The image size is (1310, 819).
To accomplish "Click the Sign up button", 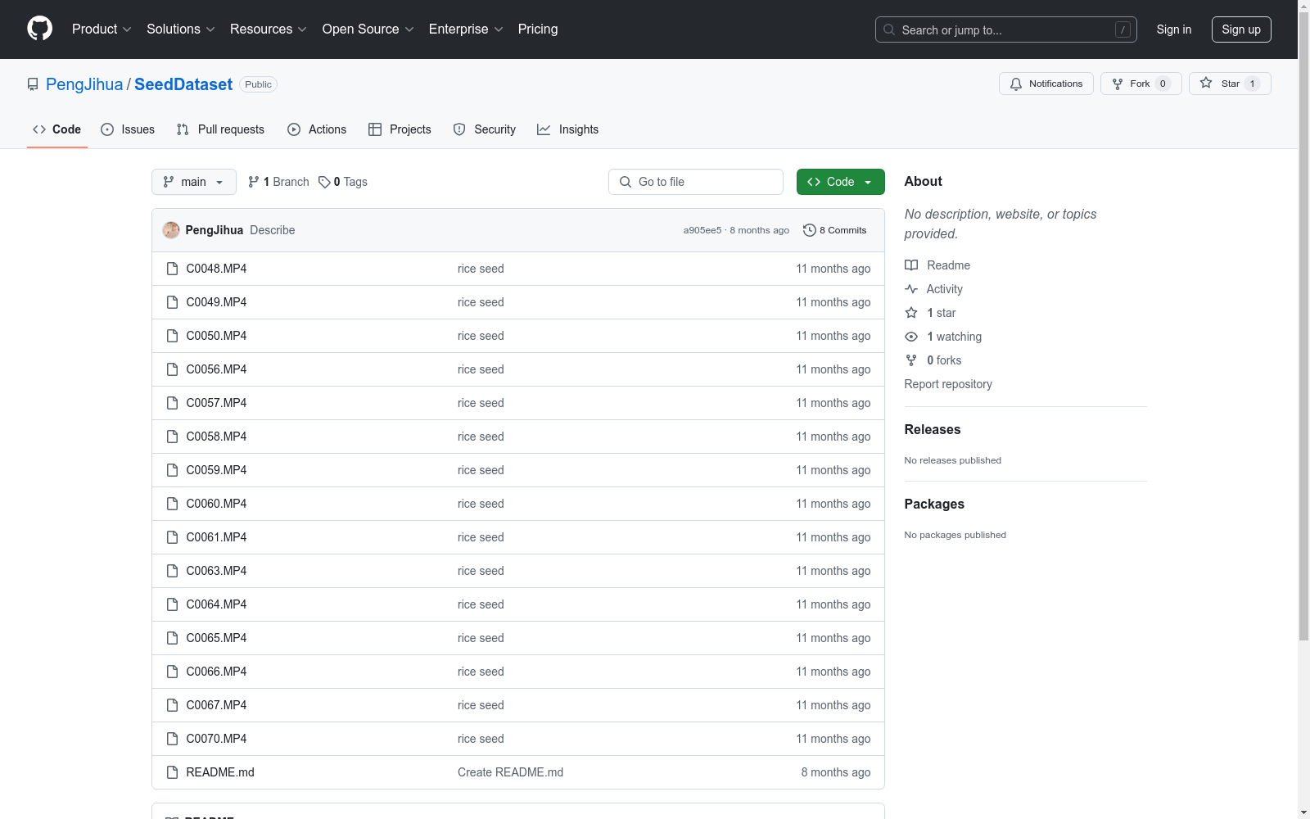I will pos(1241,29).
